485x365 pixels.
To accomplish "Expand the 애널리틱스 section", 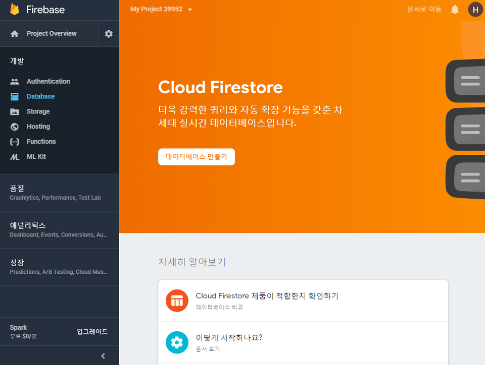I will [x=60, y=230].
